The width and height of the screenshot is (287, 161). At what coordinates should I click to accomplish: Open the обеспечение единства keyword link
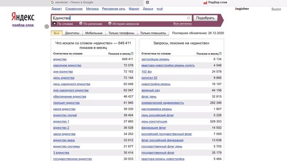coord(70,97)
